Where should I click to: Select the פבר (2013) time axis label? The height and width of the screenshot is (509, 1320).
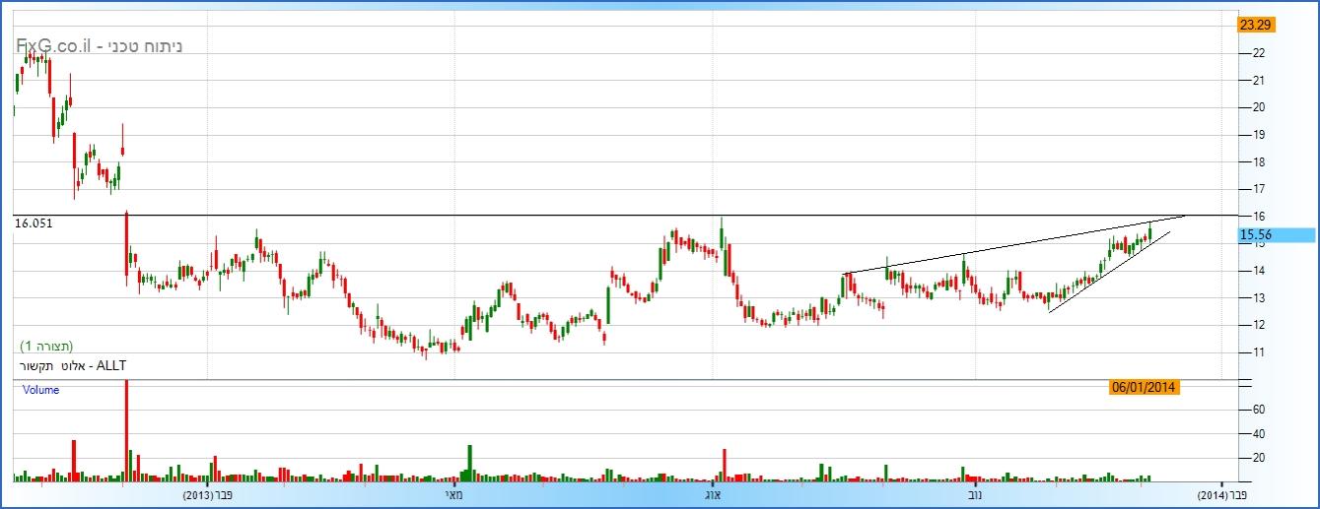point(208,494)
